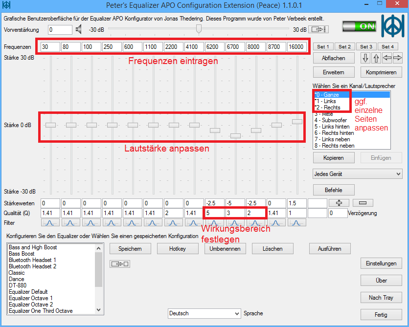
Task: Select the Bass and High Boost preset
Action: pyautogui.click(x=52, y=247)
